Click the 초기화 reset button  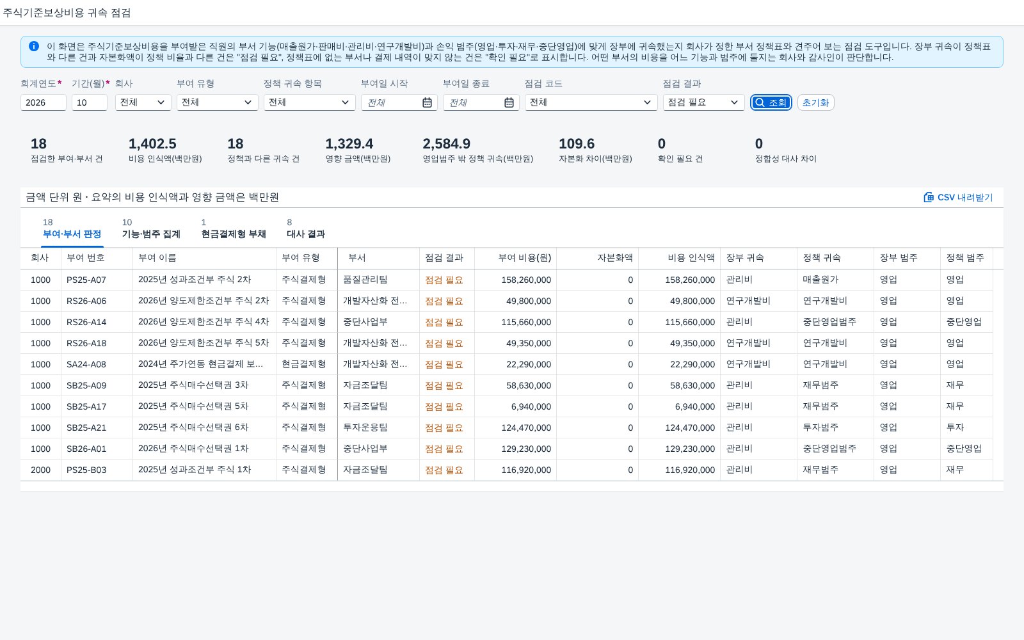[815, 102]
